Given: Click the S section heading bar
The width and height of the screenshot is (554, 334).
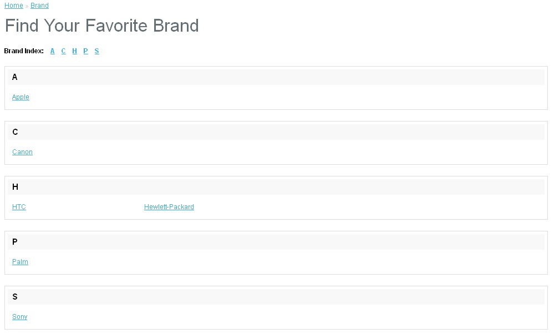Looking at the screenshot, I should pos(276,297).
